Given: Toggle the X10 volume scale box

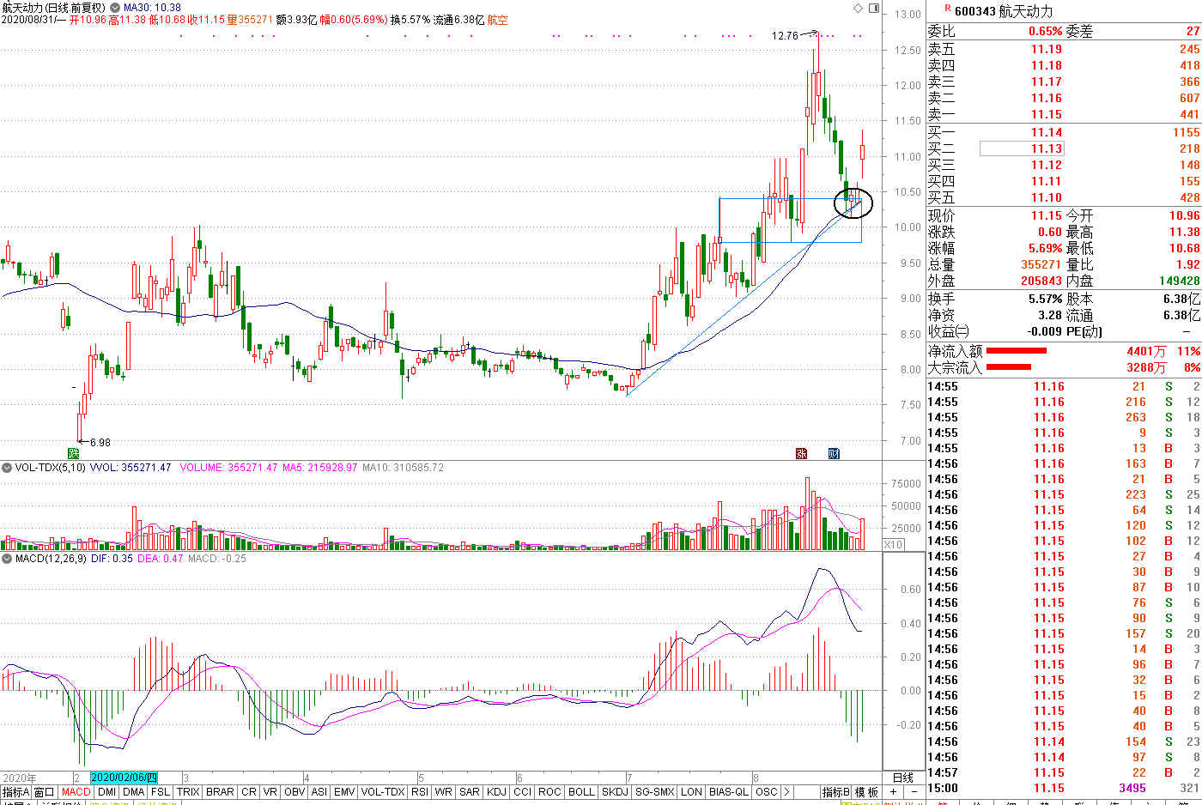Looking at the screenshot, I should tap(893, 544).
